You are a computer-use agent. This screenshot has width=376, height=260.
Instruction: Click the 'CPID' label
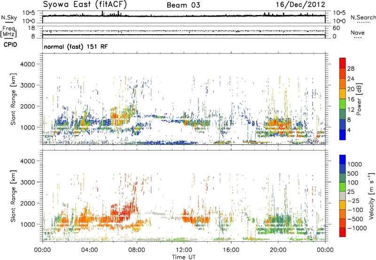point(10,45)
